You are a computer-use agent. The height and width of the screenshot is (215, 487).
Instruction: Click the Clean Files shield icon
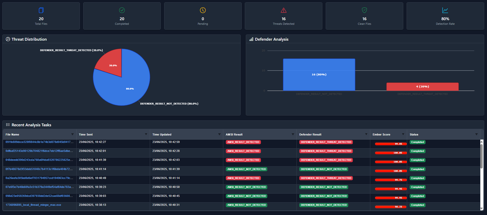pyautogui.click(x=364, y=10)
